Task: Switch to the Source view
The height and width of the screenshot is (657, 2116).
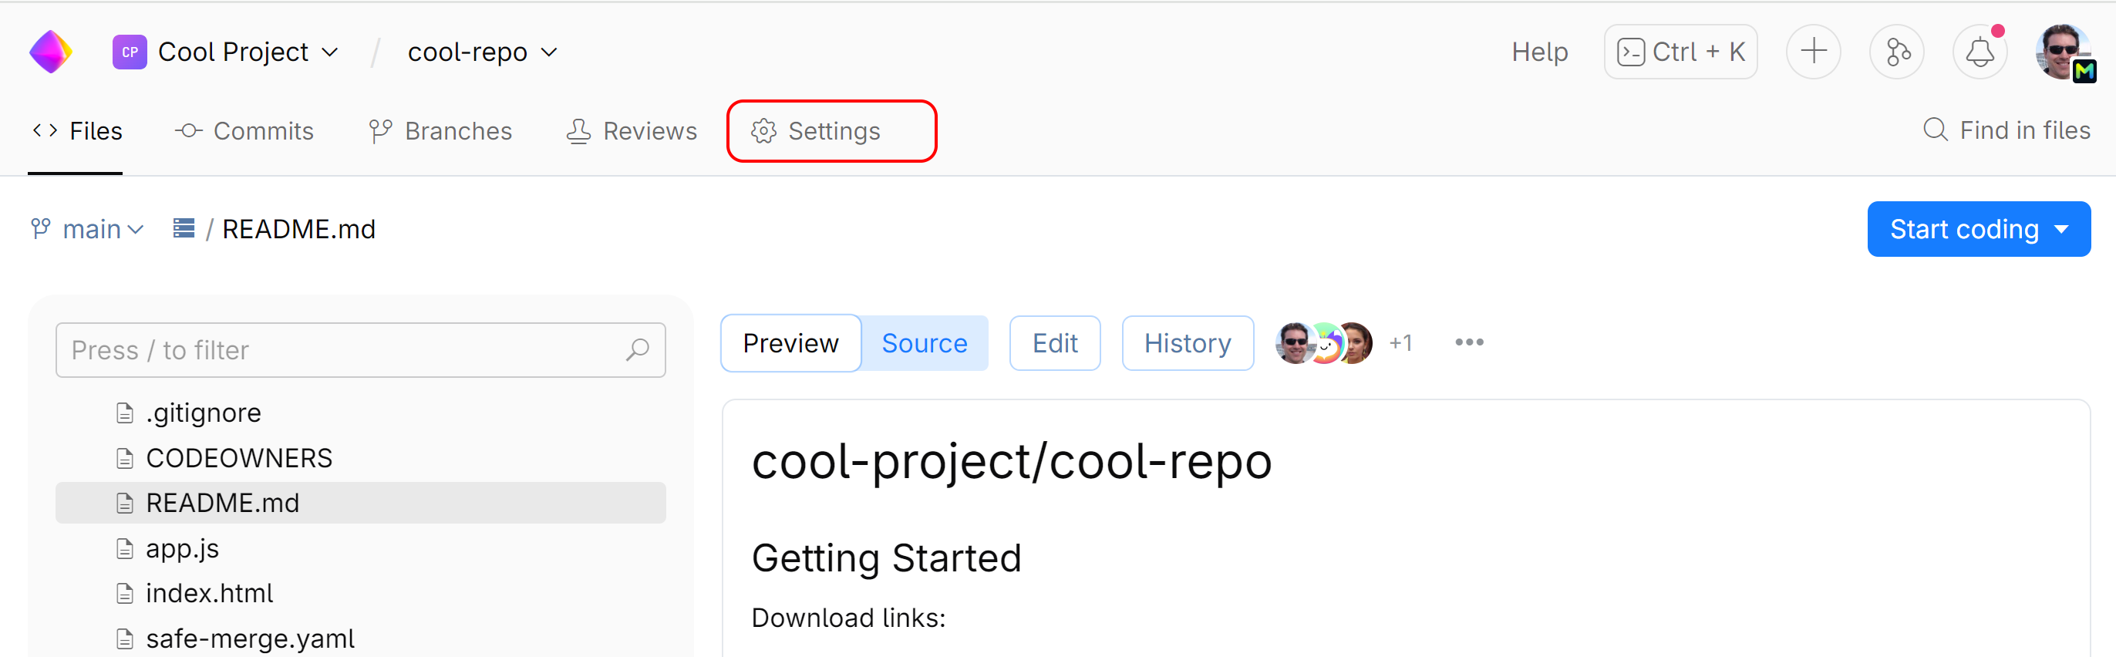Action: coord(924,342)
